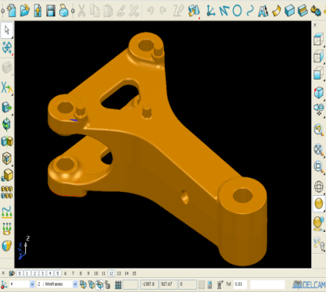Click the solid block icon in left toolbar
The height and width of the screenshot is (292, 326).
click(7, 175)
